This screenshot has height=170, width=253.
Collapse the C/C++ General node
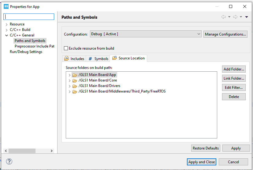[x=7, y=36]
